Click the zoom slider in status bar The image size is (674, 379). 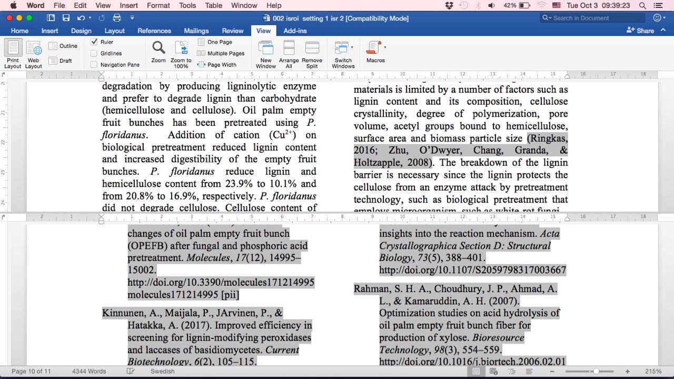596,372
